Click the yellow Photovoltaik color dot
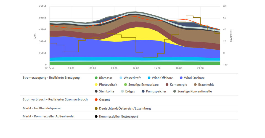Image resolution: width=265 pixels, height=138 pixels. tap(96, 85)
